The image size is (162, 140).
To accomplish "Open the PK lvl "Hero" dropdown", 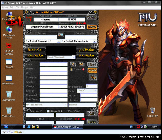I will [96, 91].
